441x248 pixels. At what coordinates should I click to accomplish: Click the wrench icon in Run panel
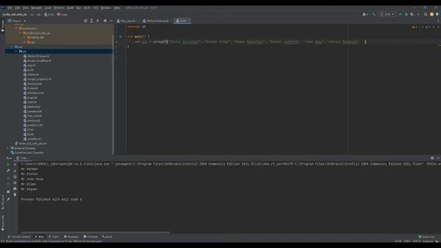(8, 171)
